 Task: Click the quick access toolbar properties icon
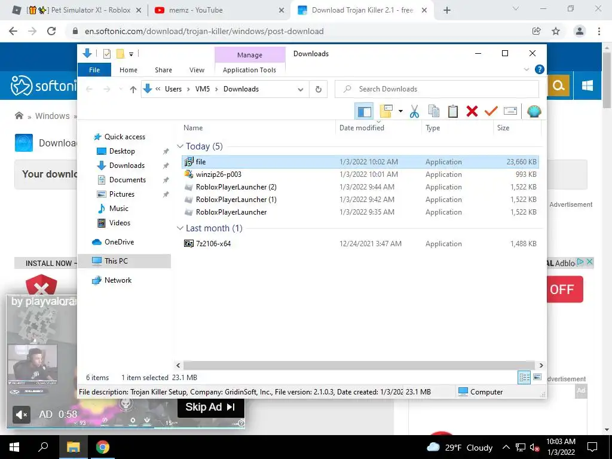tap(107, 54)
